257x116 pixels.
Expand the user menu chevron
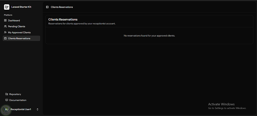pyautogui.click(x=38, y=109)
